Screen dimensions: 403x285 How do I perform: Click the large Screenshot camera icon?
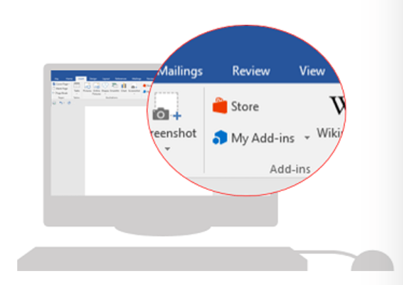(166, 106)
